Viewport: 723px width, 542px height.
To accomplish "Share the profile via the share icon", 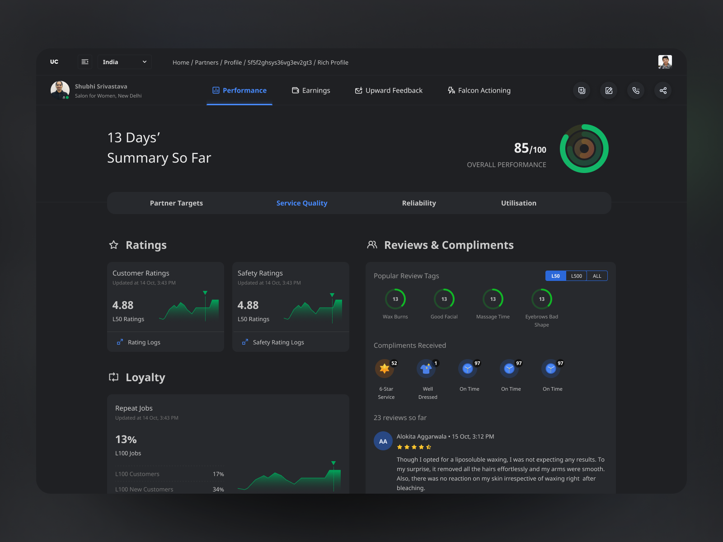I will point(663,90).
